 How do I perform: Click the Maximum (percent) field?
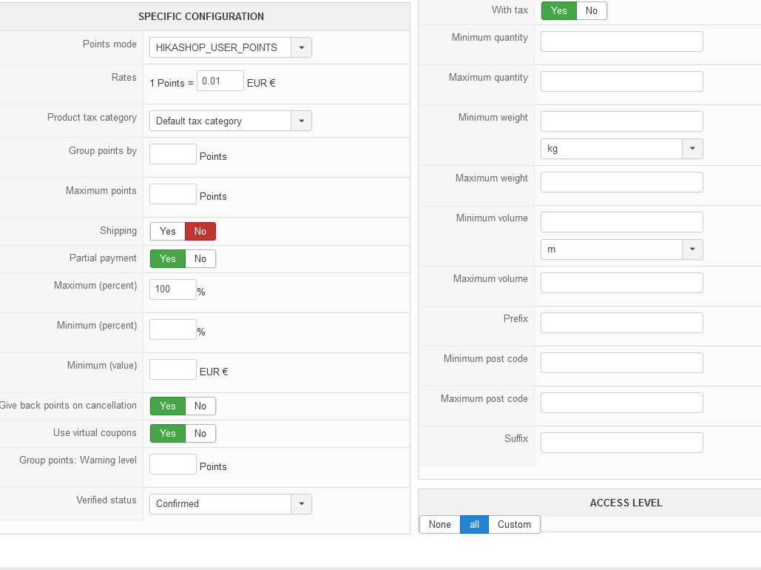pyautogui.click(x=172, y=289)
